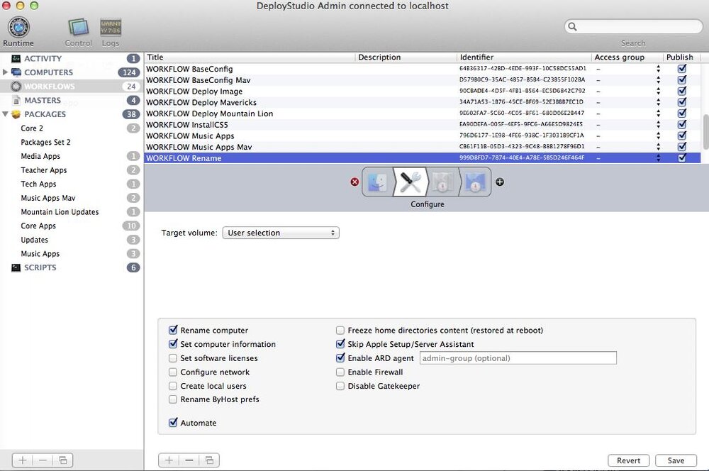Remove a sidebar item with minus

(x=43, y=460)
